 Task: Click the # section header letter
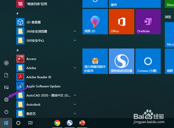click(17, 13)
